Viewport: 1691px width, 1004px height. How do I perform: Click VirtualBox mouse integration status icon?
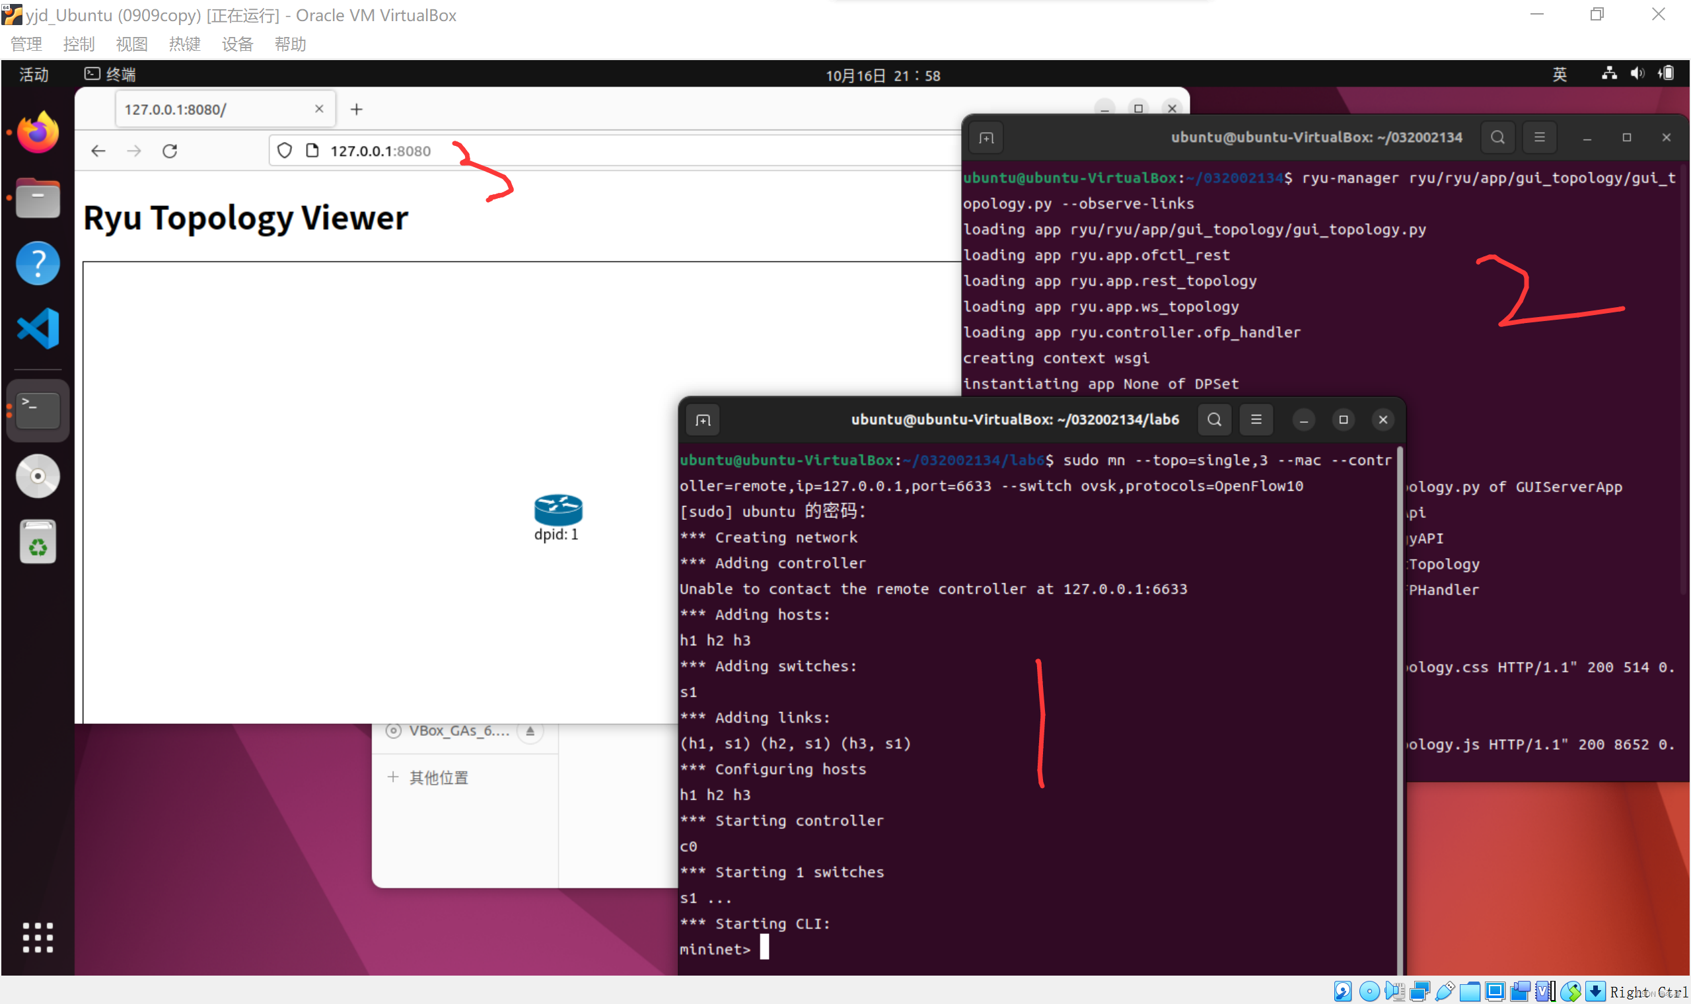(1570, 992)
